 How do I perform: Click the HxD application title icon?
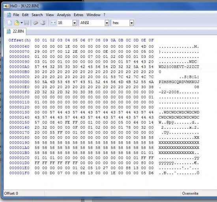[6, 6]
